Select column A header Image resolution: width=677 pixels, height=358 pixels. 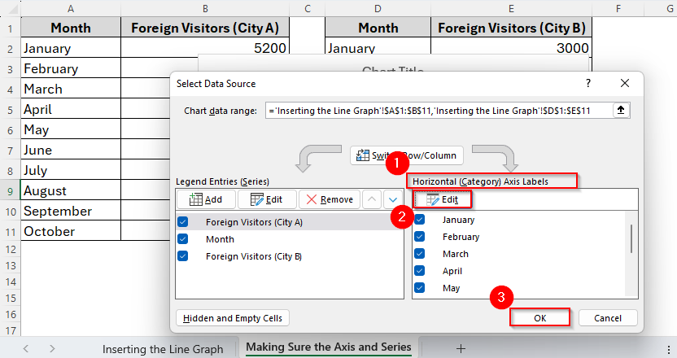[71, 9]
